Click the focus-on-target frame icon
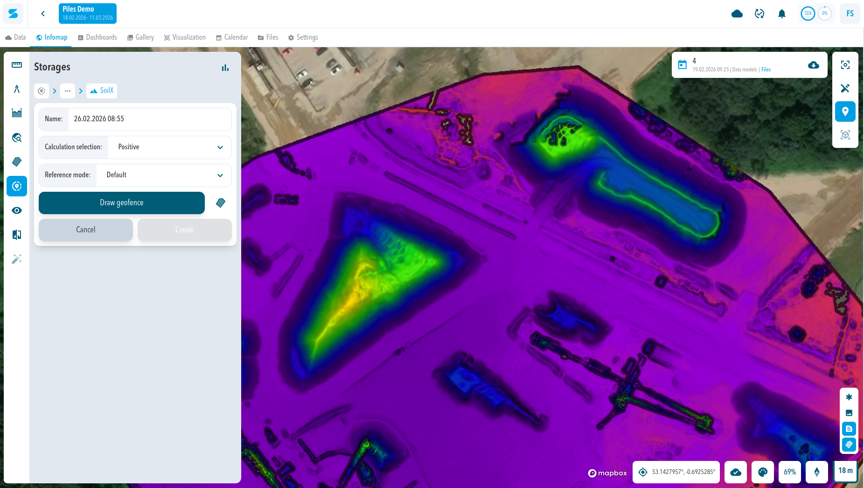This screenshot has width=864, height=488. pos(845,65)
